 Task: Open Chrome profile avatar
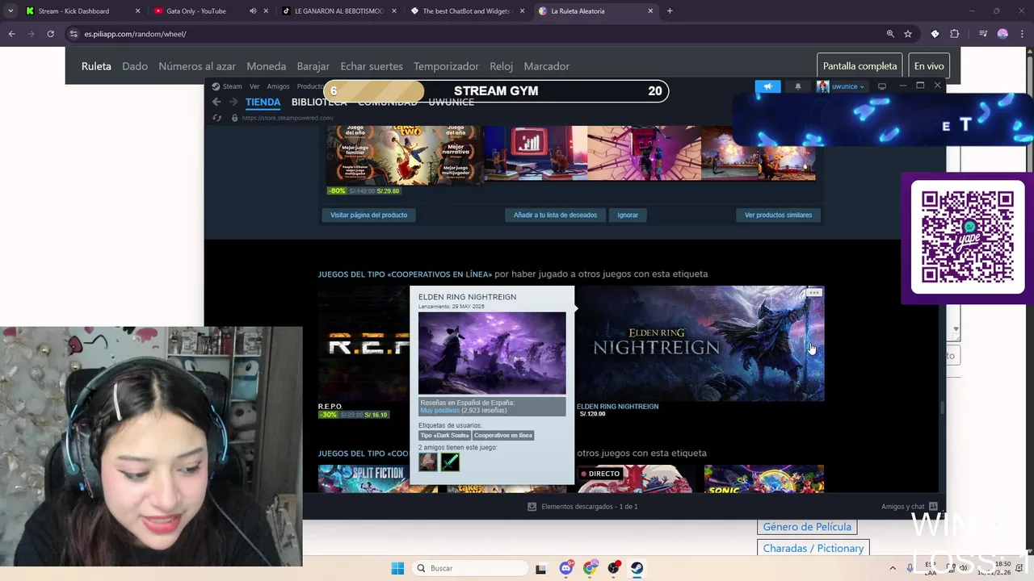pyautogui.click(x=1002, y=34)
